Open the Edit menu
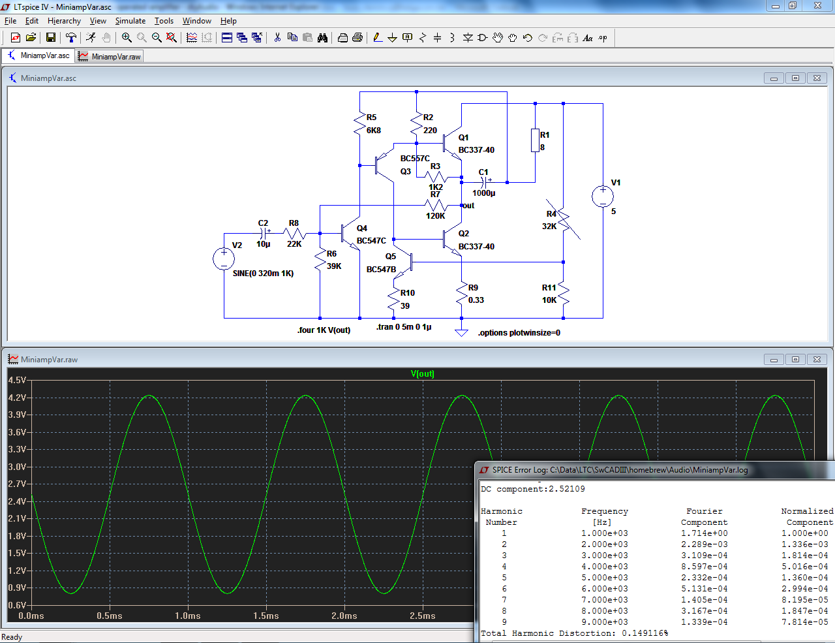Screen dimensions: 835x643 click(x=32, y=21)
